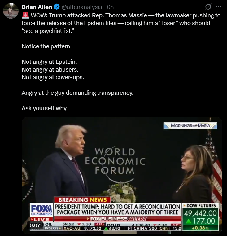The height and width of the screenshot is (236, 227).
Task: Open the @allenanalysis handle link
Action: pyautogui.click(x=82, y=7)
